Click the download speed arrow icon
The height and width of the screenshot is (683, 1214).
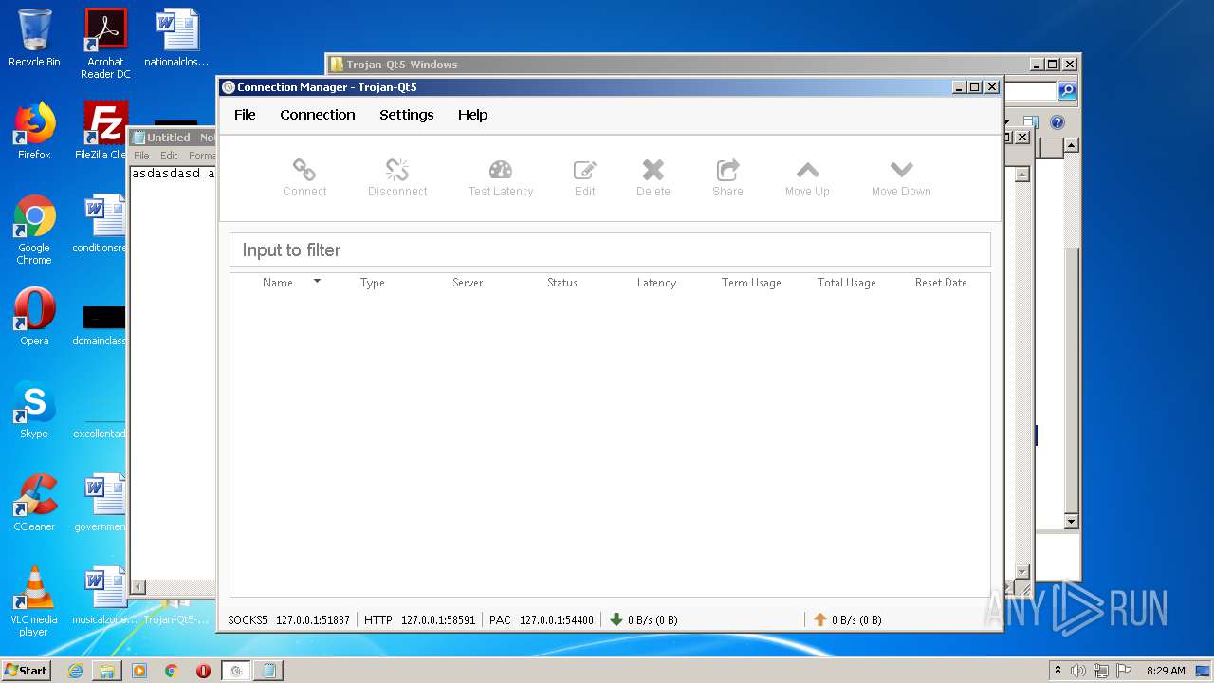coord(616,619)
